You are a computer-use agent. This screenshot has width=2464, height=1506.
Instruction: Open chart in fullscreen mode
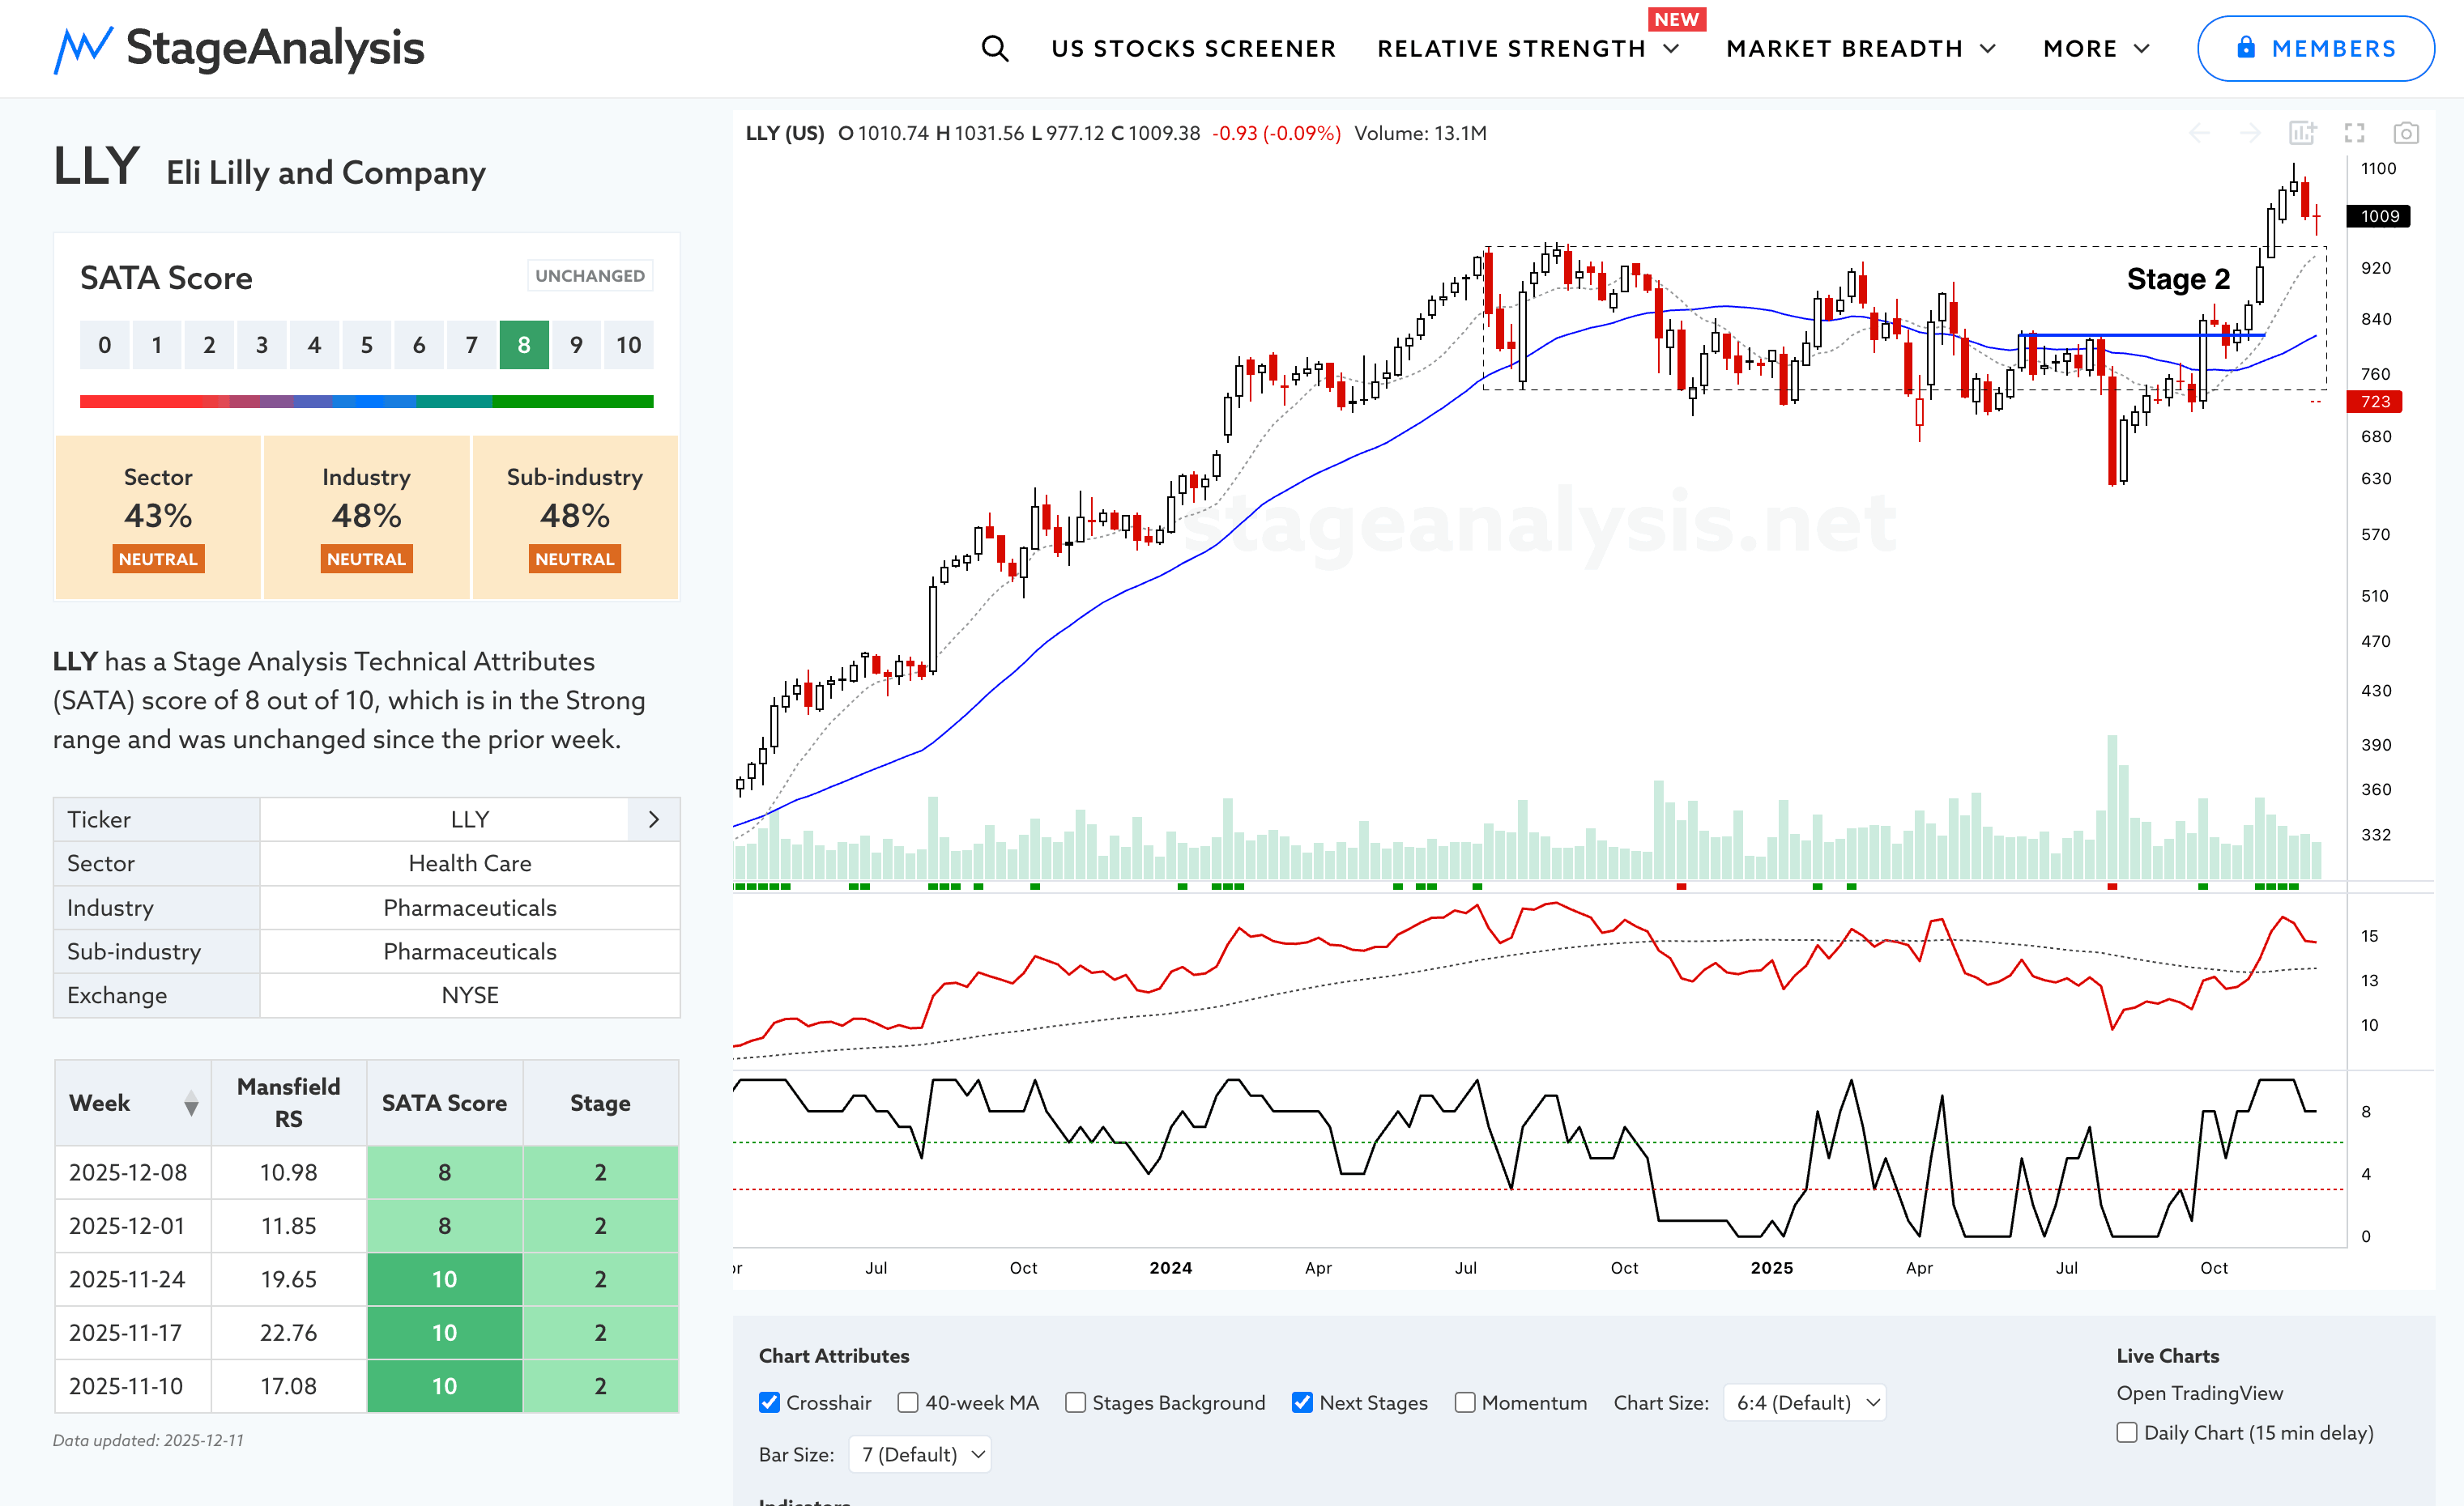pyautogui.click(x=2354, y=133)
